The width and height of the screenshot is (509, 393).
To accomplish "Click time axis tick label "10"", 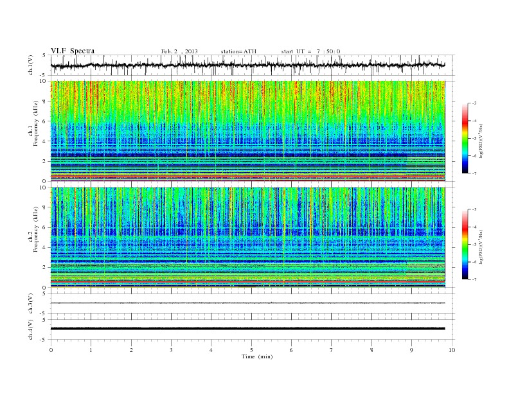I will tap(452, 350).
